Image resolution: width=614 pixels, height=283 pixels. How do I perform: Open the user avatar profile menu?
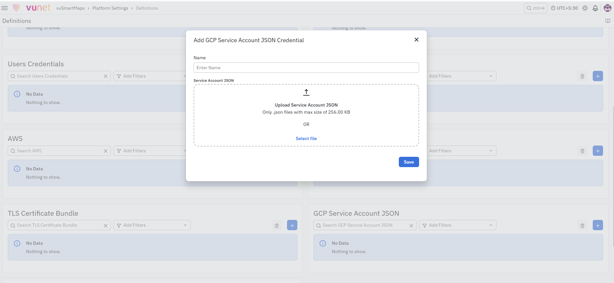tap(608, 8)
